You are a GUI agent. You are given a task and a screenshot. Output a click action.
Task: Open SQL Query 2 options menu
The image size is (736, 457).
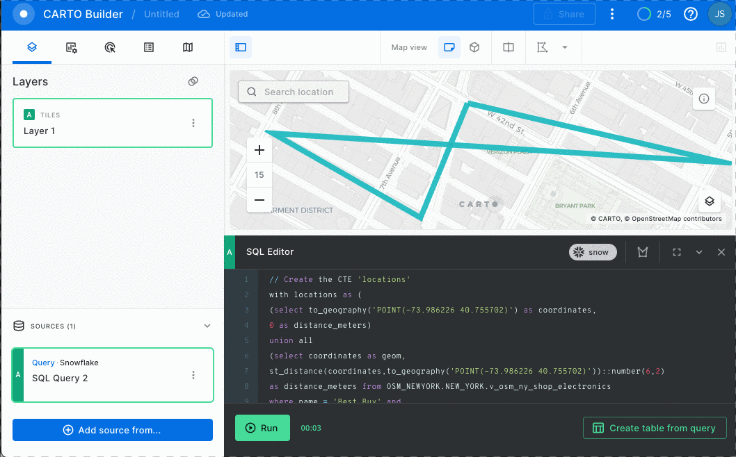[193, 375]
